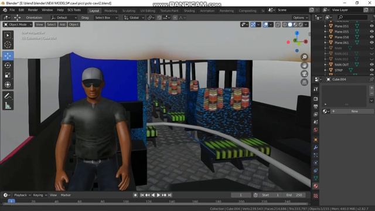Image resolution: width=375 pixels, height=211 pixels.
Task: Open the Global transform orientation dropdown
Action: click(134, 18)
